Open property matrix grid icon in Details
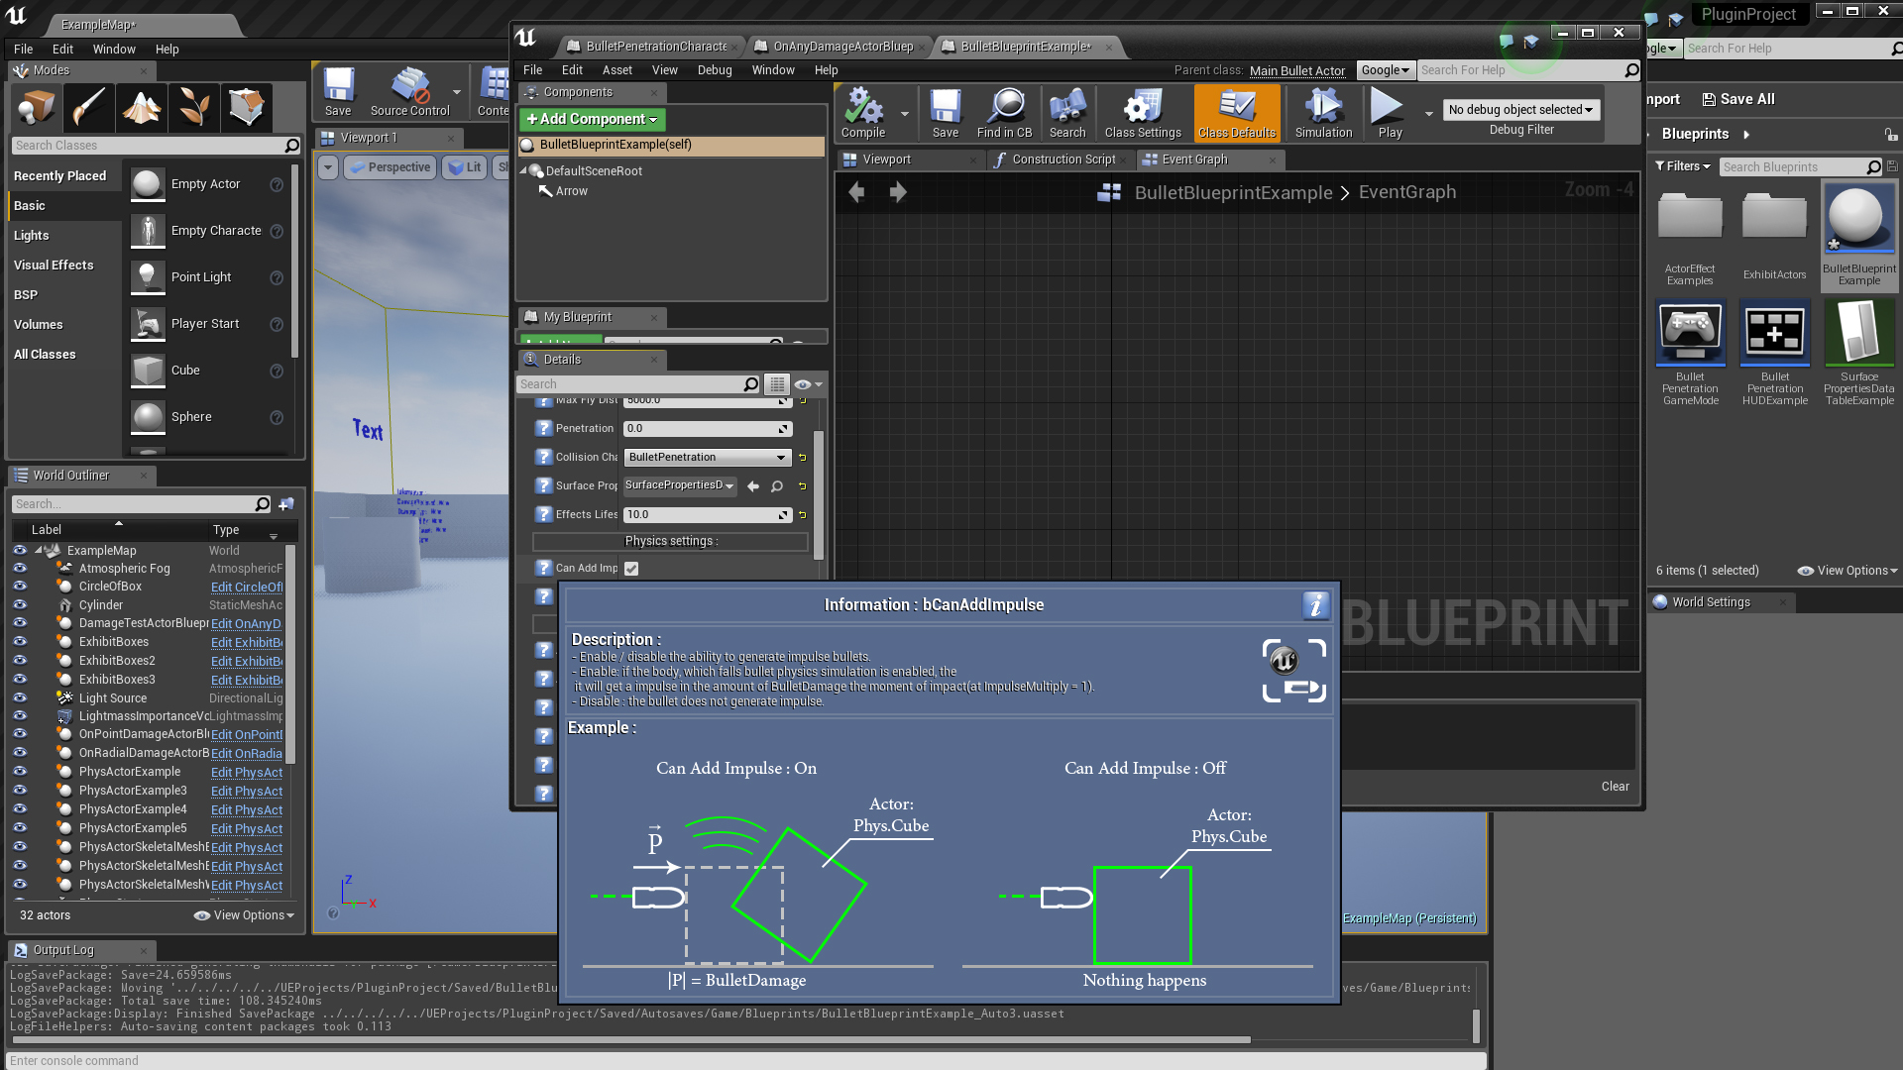Viewport: 1903px width, 1070px height. (777, 384)
